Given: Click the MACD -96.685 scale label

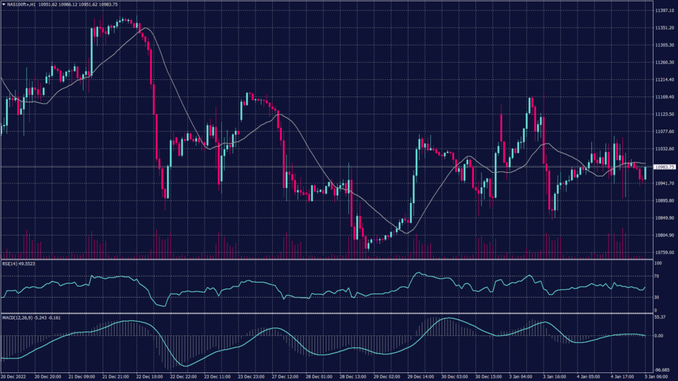Looking at the screenshot, I should pyautogui.click(x=661, y=370).
